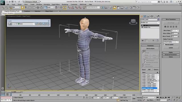Toggle the Envelopes checkbox
The height and width of the screenshot is (102, 182).
click(143, 64)
